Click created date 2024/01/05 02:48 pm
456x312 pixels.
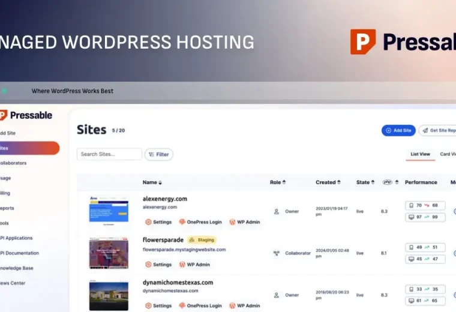tap(332, 253)
